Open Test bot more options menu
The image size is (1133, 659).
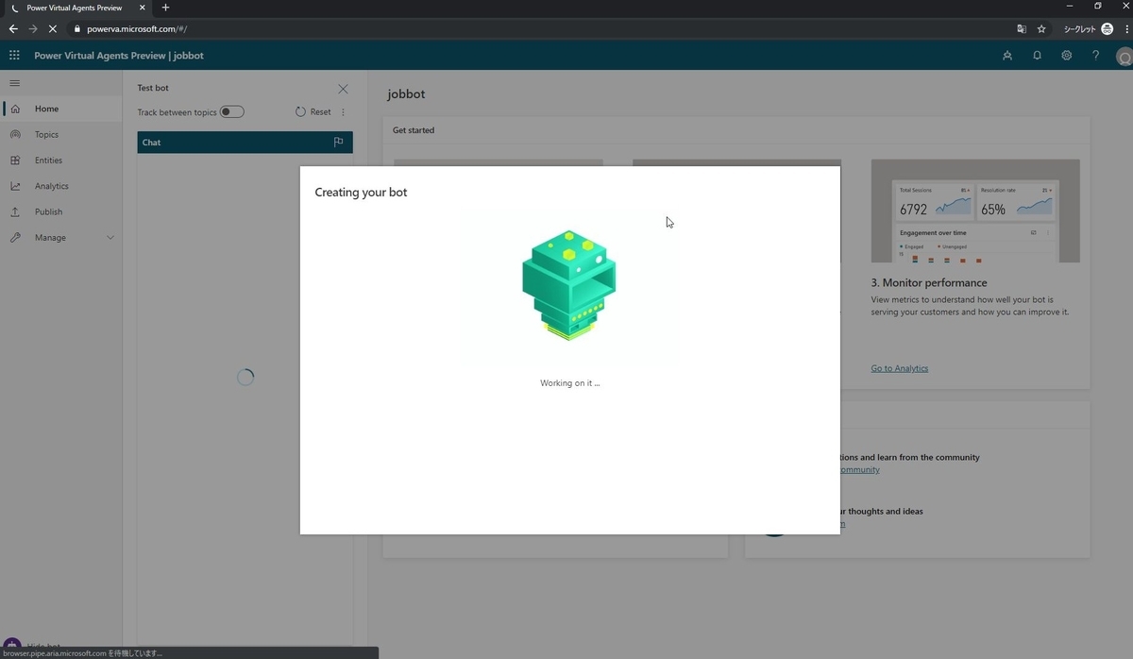point(343,112)
